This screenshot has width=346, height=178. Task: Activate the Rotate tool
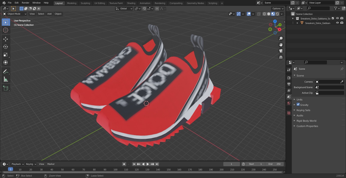click(6, 47)
